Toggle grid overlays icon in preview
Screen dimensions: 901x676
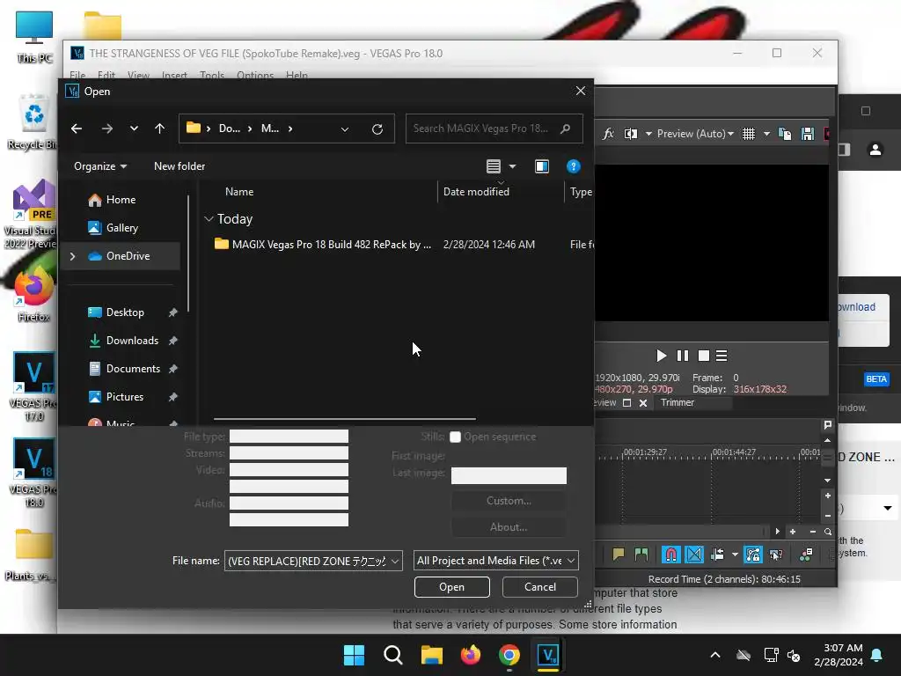[749, 134]
